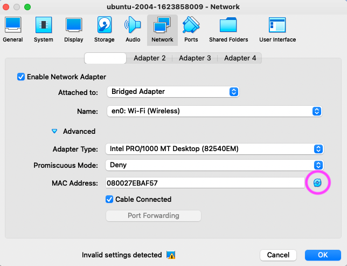Open the System settings section

point(43,30)
